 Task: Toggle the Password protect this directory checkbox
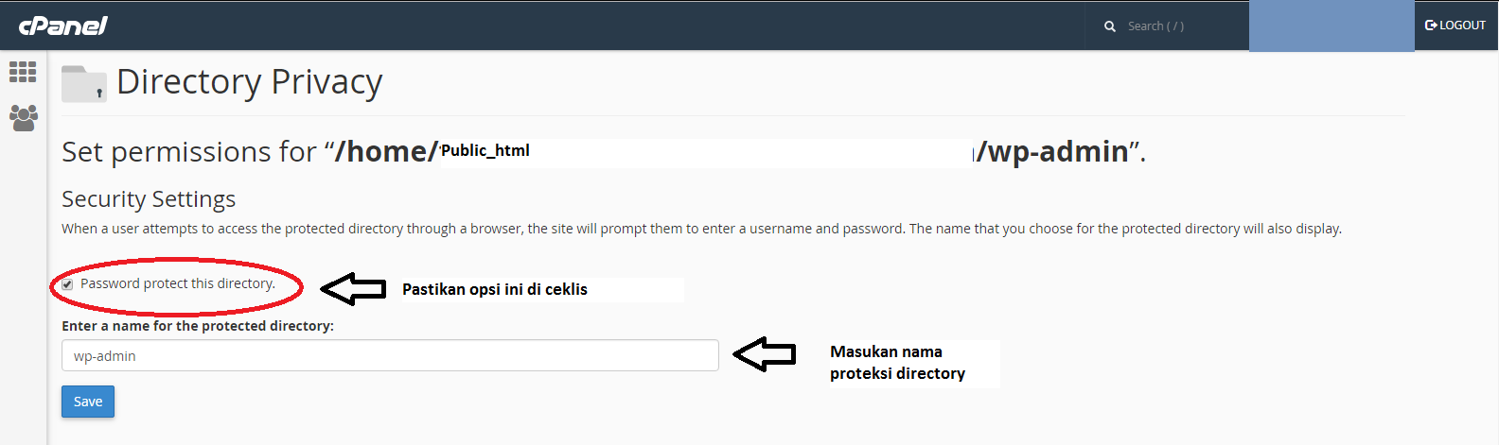coord(67,284)
